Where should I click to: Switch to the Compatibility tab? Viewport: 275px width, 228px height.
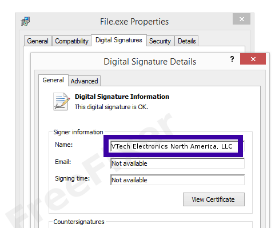pyautogui.click(x=71, y=41)
